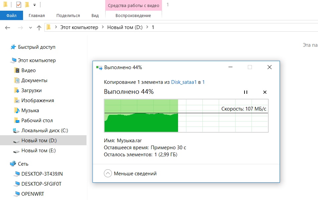The height and width of the screenshot is (200, 318).
Task: Open the Воспроизведение tab
Action: pos(133,16)
